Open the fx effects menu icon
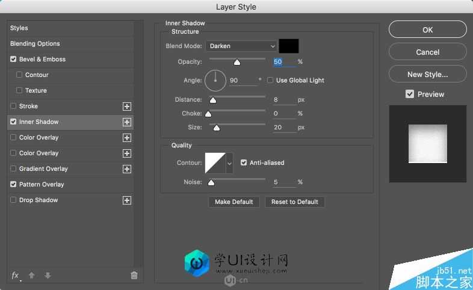473x290 pixels. 15,276
